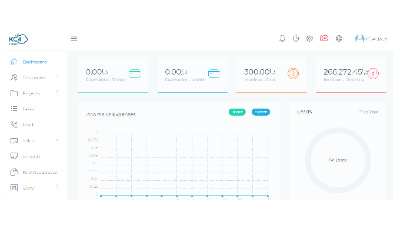Image resolution: width=400 pixels, height=229 pixels.
Task: Expand the Projects submenu chevron
Action: coord(57,92)
